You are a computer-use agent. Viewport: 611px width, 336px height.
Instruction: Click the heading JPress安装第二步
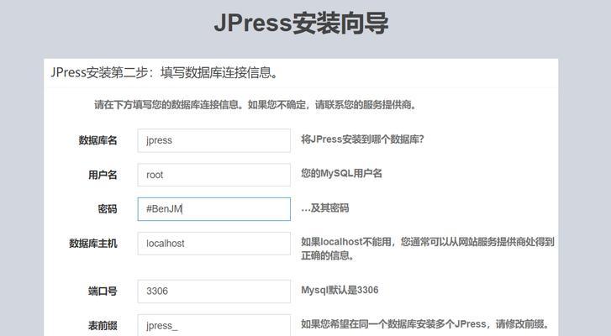[165, 73]
